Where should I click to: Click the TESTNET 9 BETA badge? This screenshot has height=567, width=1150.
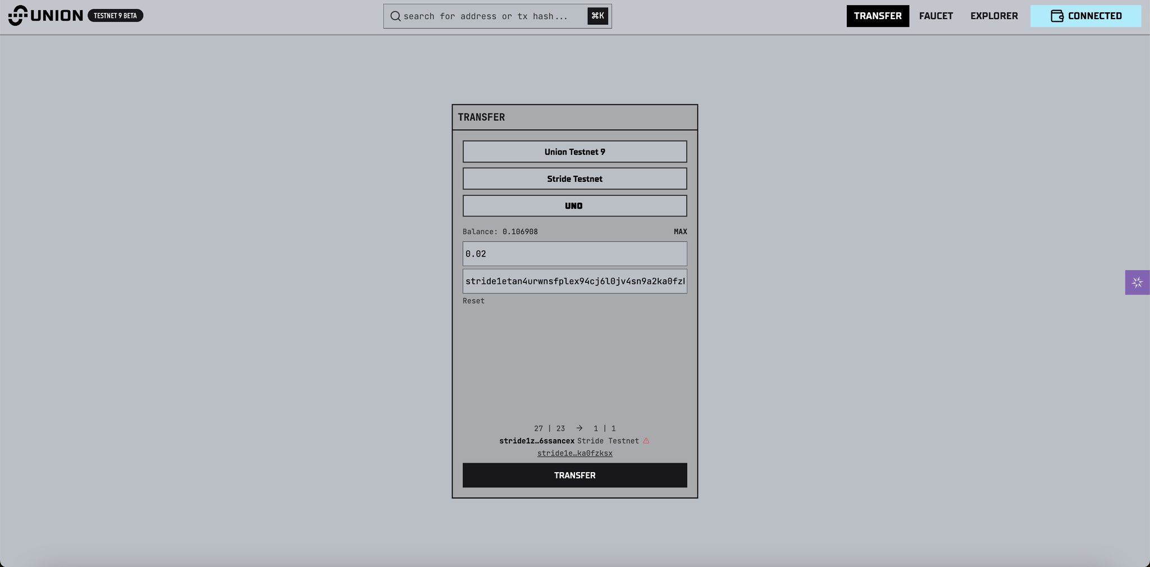(x=115, y=16)
